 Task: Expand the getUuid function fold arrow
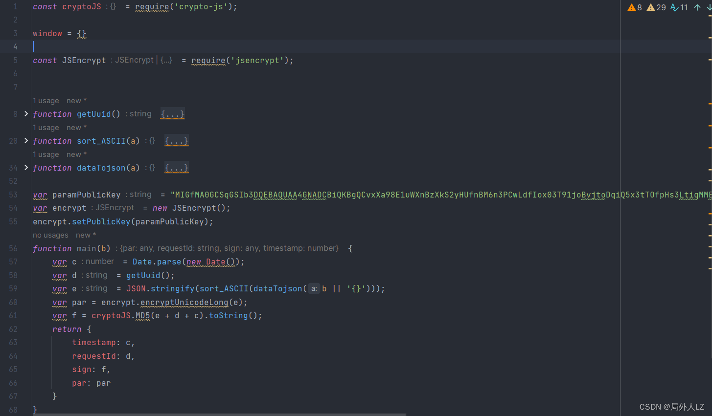point(26,113)
